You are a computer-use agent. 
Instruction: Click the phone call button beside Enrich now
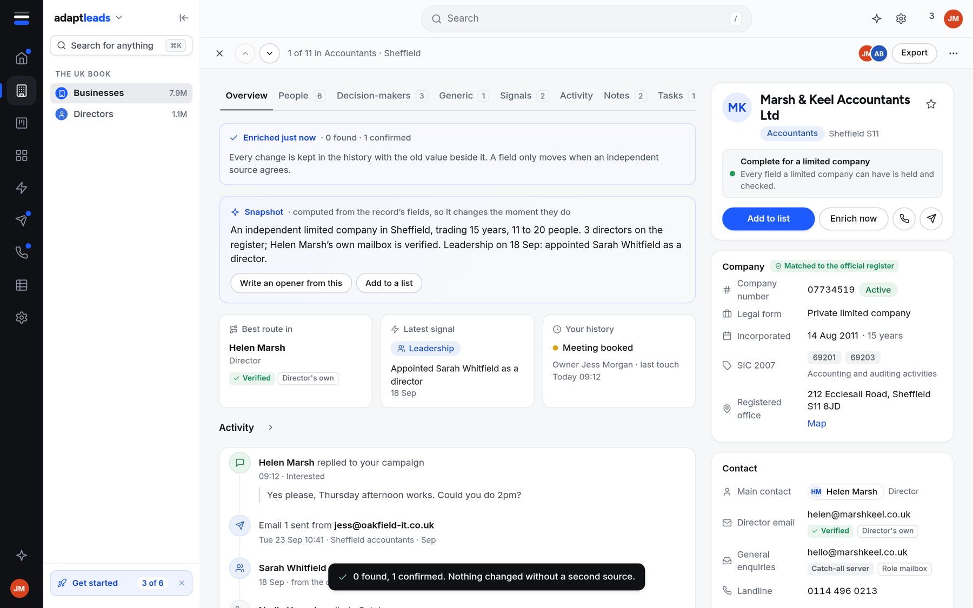[x=904, y=219]
